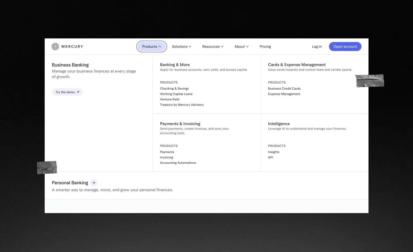Select Expense Management product
The height and width of the screenshot is (252, 413).
284,94
